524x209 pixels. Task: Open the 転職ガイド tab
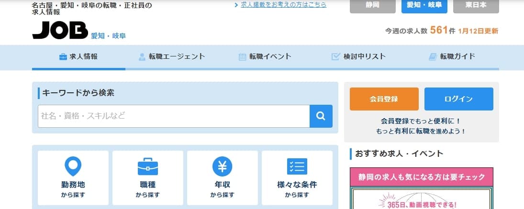click(452, 57)
